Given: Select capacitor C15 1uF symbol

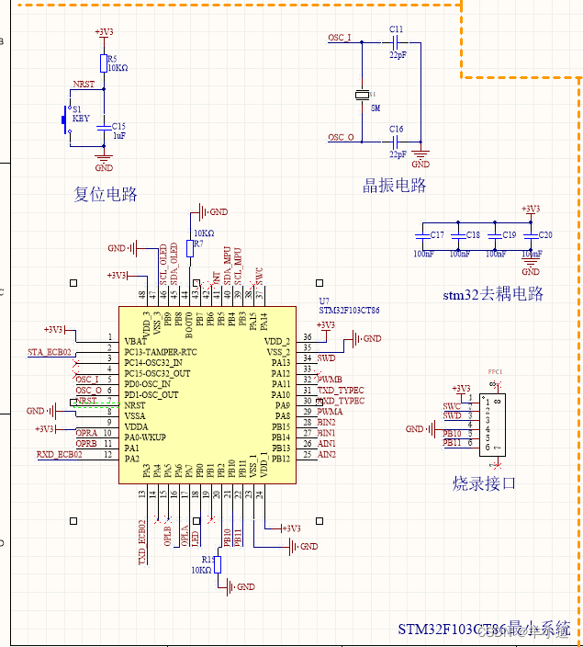Looking at the screenshot, I should [x=104, y=128].
